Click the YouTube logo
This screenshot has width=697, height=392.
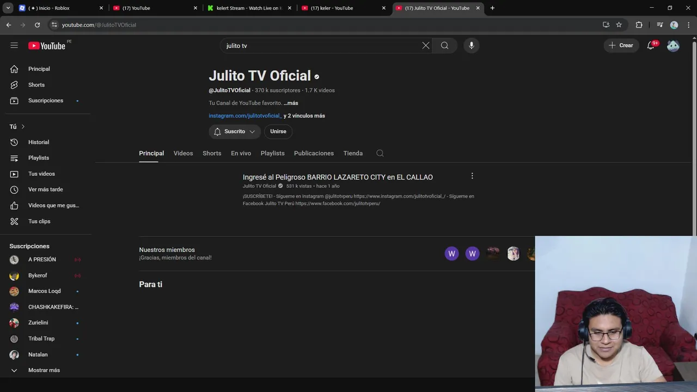pos(47,46)
